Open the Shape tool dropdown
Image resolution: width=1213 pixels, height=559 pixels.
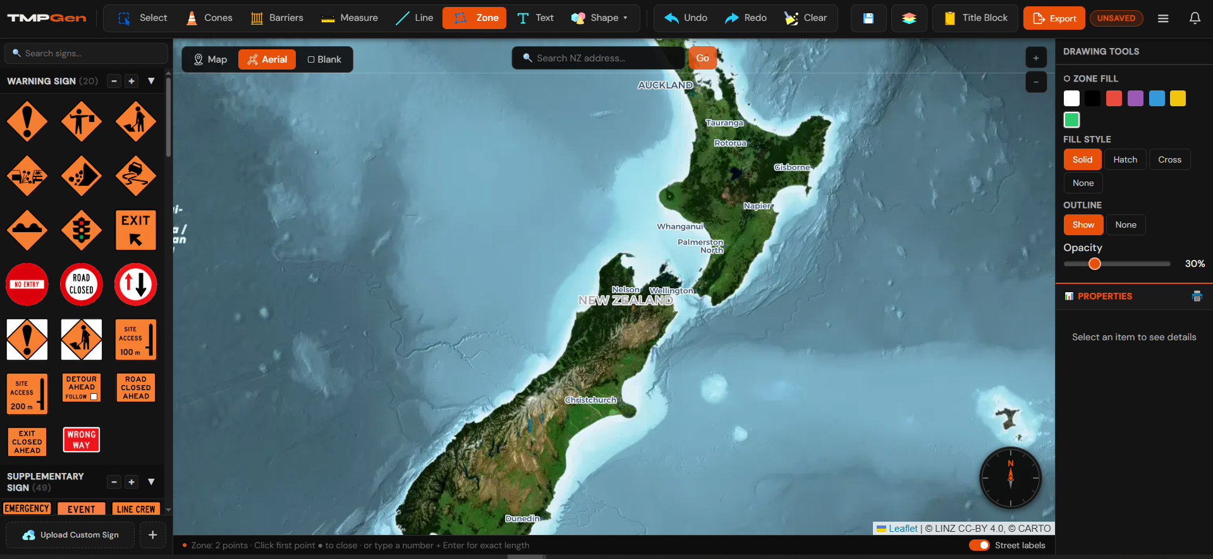(x=599, y=18)
